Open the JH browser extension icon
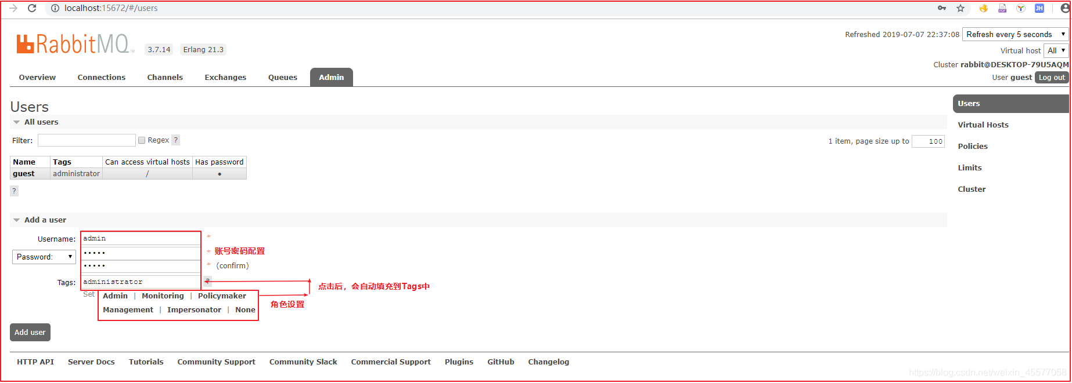 click(x=1039, y=8)
